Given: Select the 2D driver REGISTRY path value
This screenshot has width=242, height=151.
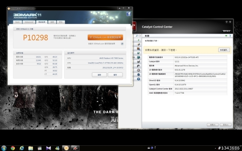Looking at the screenshot, I should 200,75.
